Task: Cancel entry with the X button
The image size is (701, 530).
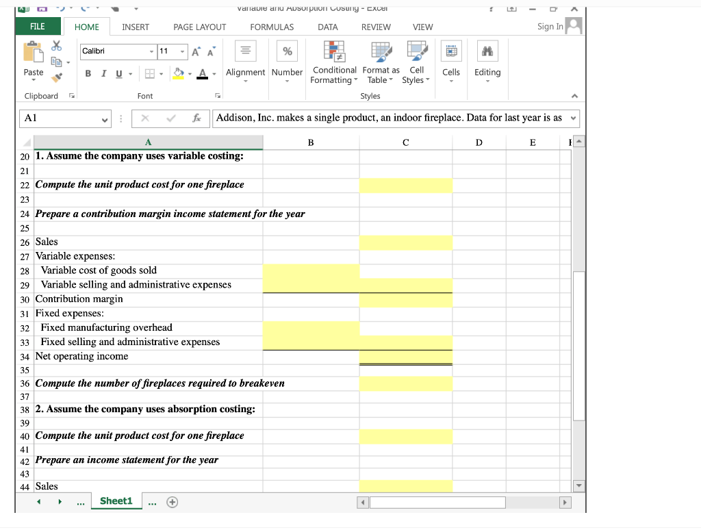Action: point(145,118)
